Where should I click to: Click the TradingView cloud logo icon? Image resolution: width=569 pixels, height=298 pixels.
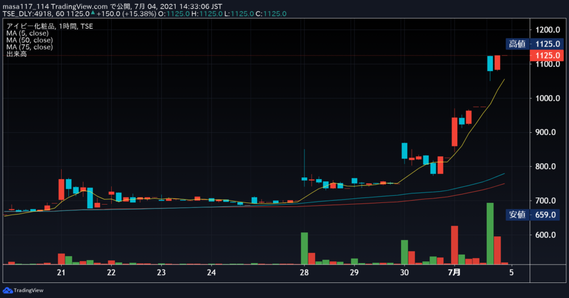(7, 290)
